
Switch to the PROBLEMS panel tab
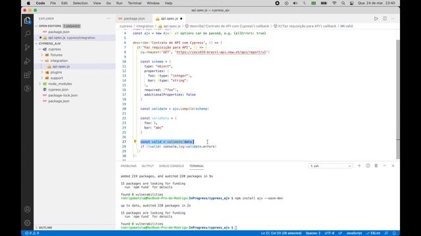coord(129,166)
